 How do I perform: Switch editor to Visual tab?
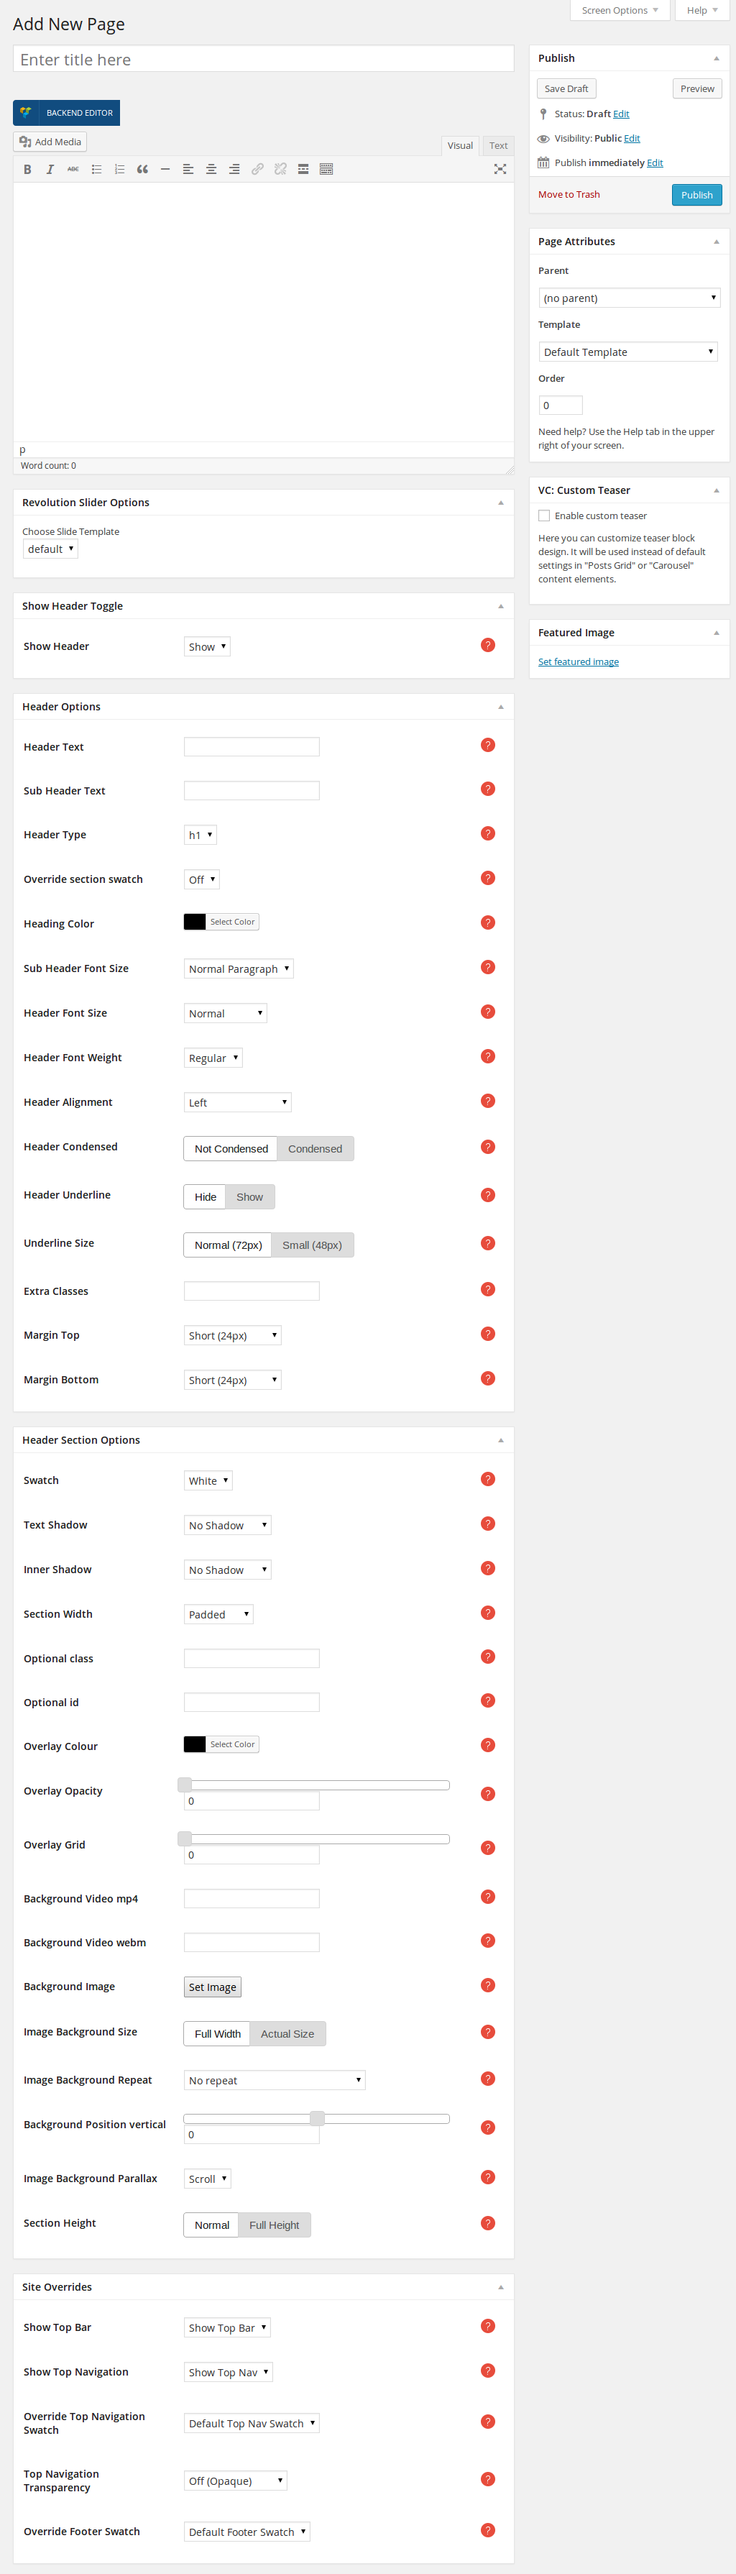tap(461, 146)
